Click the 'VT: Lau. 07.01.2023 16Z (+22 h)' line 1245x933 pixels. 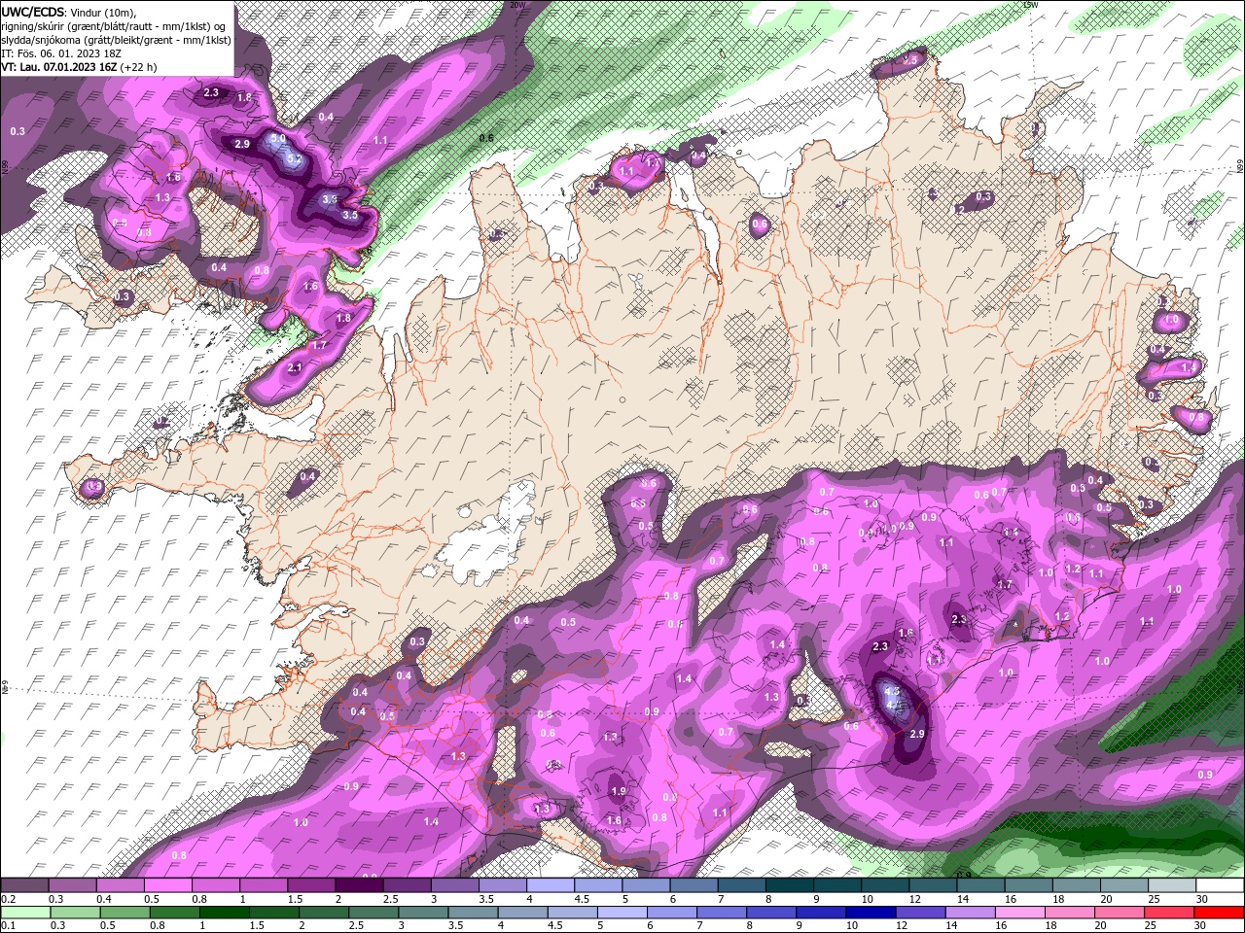(x=79, y=67)
